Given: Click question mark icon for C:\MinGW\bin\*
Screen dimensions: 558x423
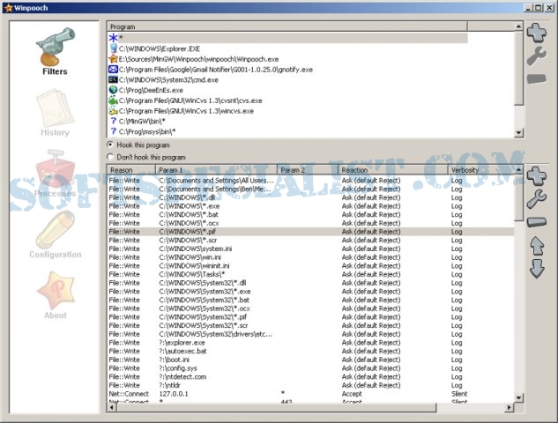Looking at the screenshot, I should point(114,121).
